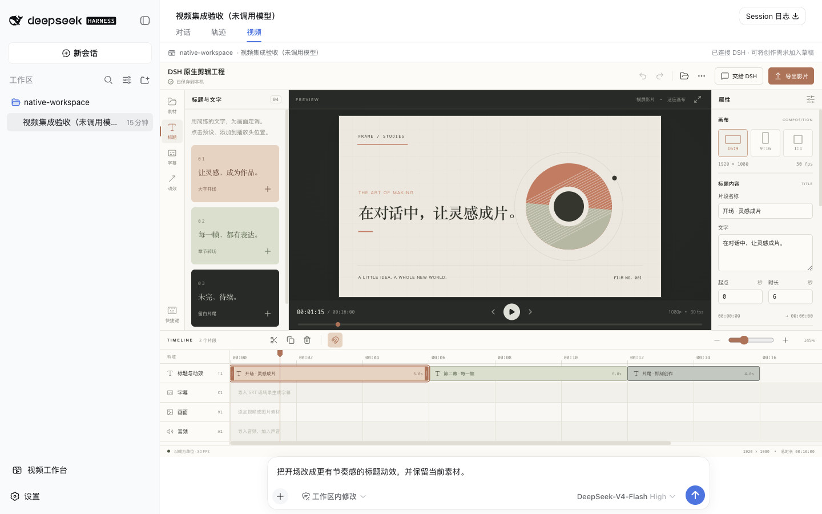The width and height of the screenshot is (822, 514).
Task: Skip to previous segment in preview
Action: pyautogui.click(x=493, y=312)
